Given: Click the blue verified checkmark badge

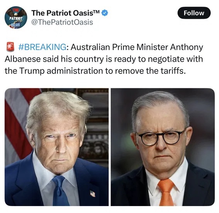Looking at the screenshot, I should (x=105, y=13).
